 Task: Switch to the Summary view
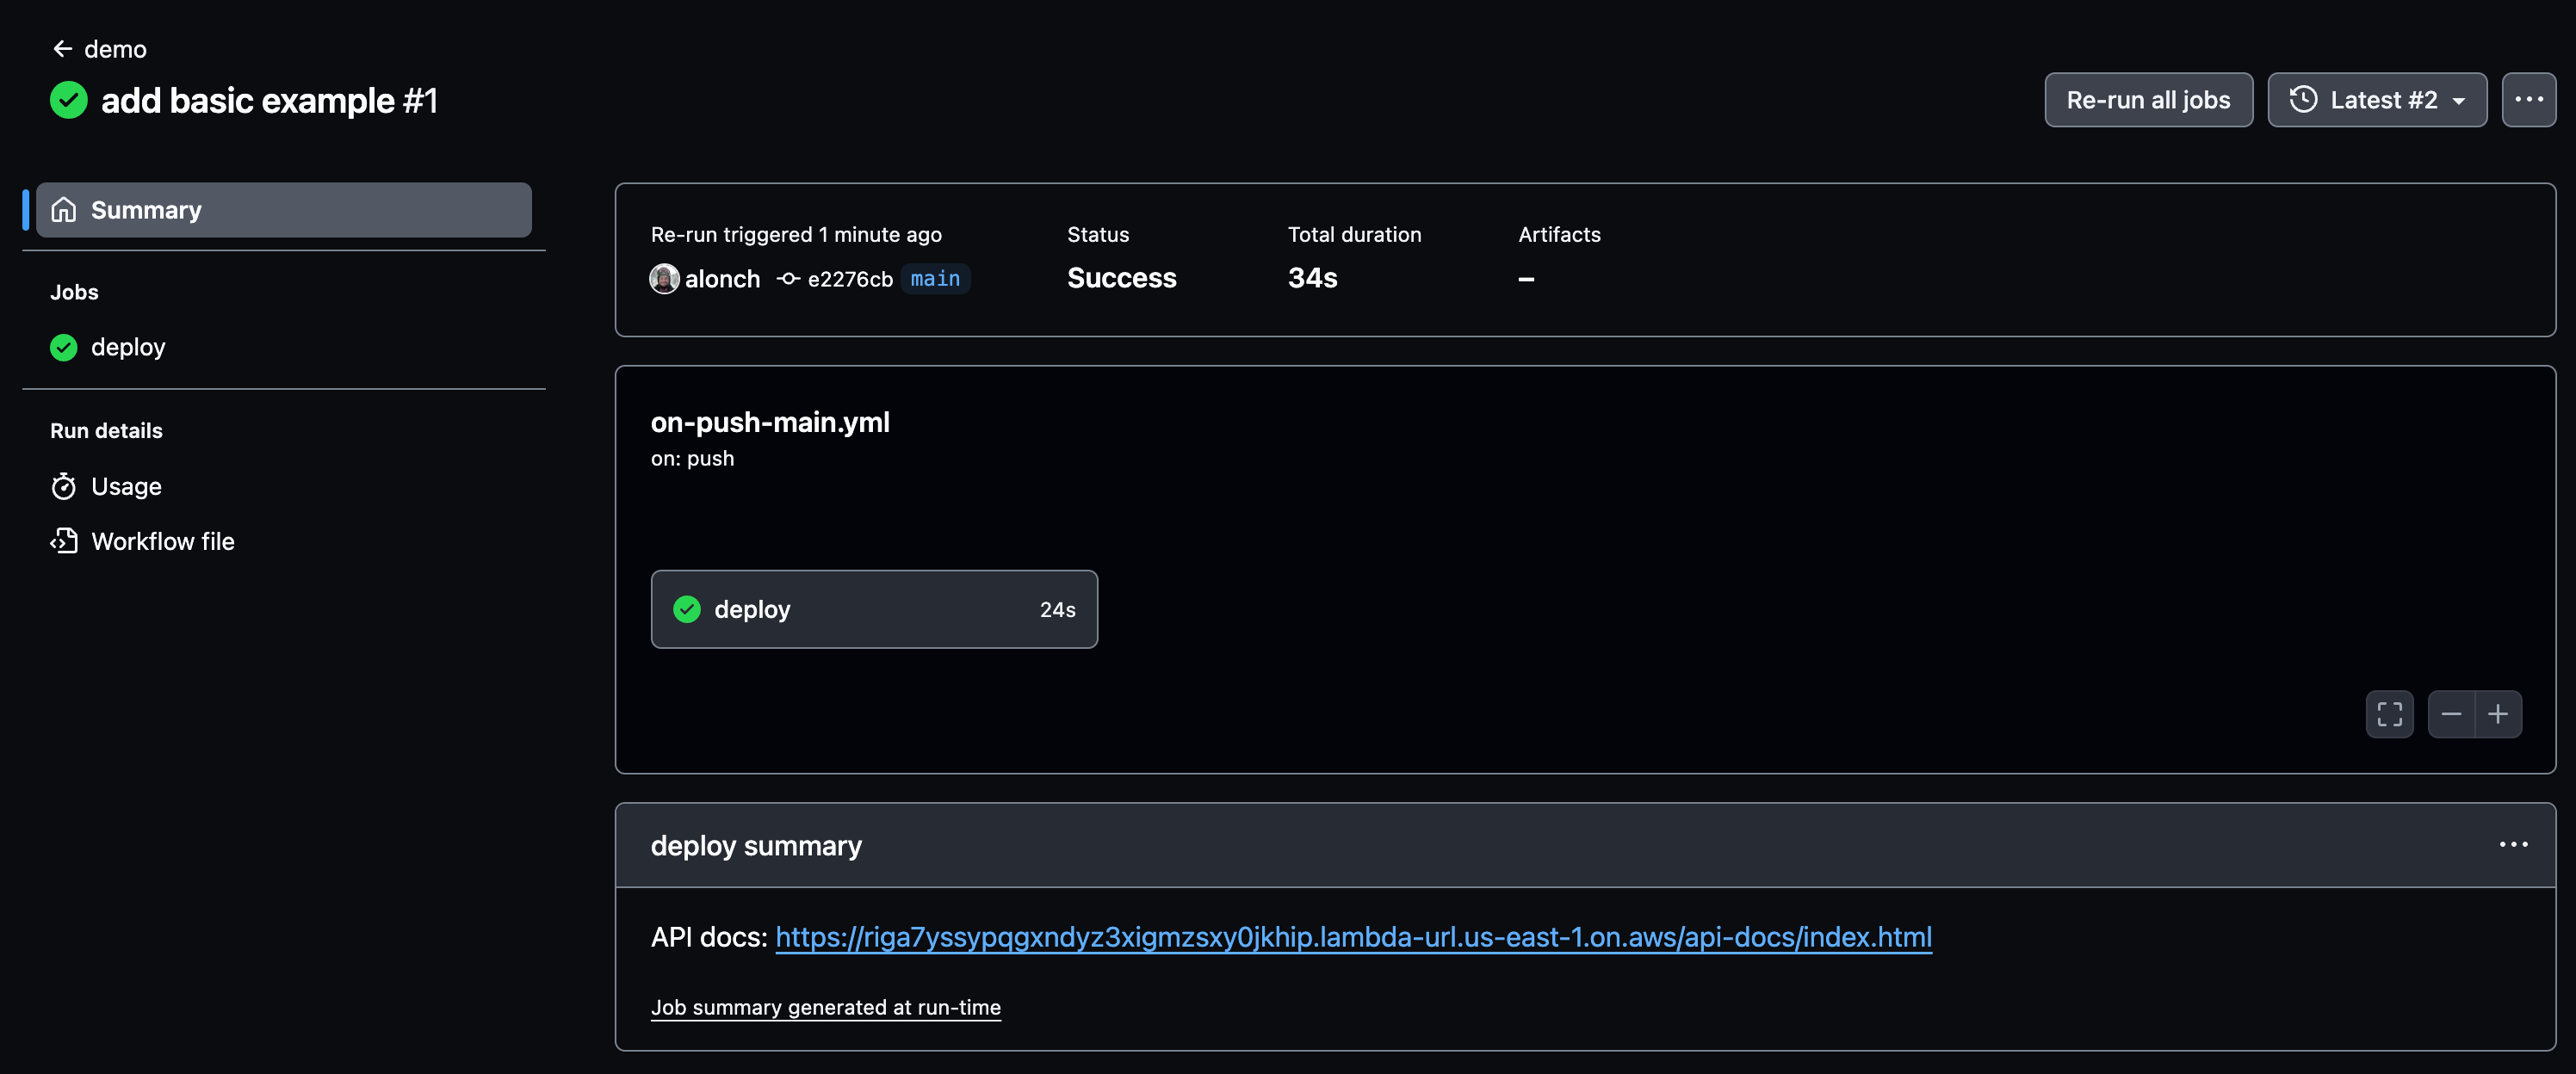click(146, 210)
